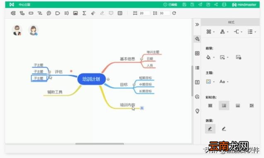
Task: Select the first highlighted hand-drawn effect option
Action: (210, 129)
